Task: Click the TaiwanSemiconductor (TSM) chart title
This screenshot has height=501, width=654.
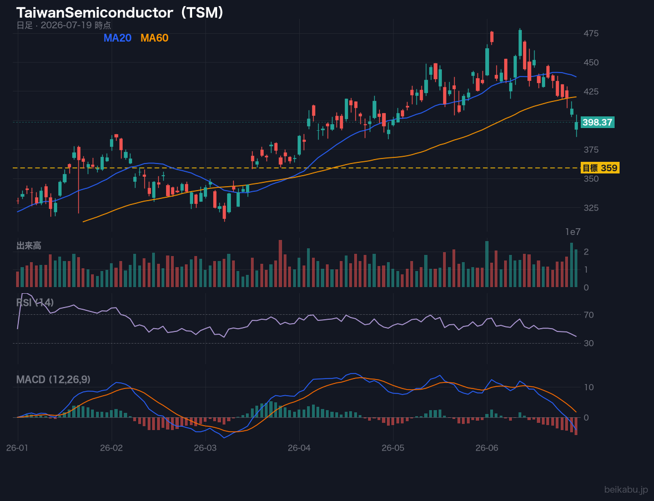Action: point(120,13)
